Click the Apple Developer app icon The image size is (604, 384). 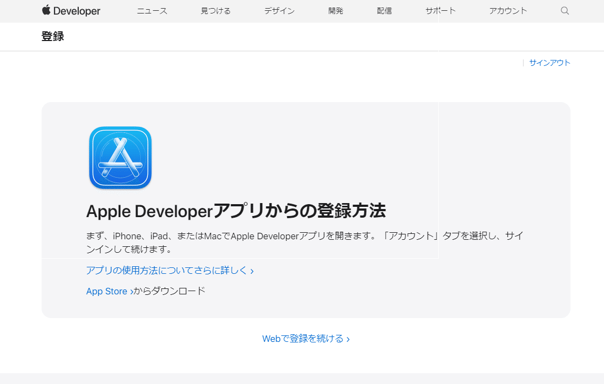pyautogui.click(x=120, y=158)
